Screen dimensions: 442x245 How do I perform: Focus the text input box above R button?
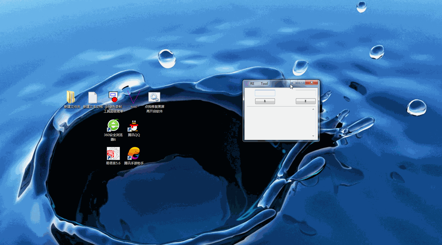(x=265, y=93)
